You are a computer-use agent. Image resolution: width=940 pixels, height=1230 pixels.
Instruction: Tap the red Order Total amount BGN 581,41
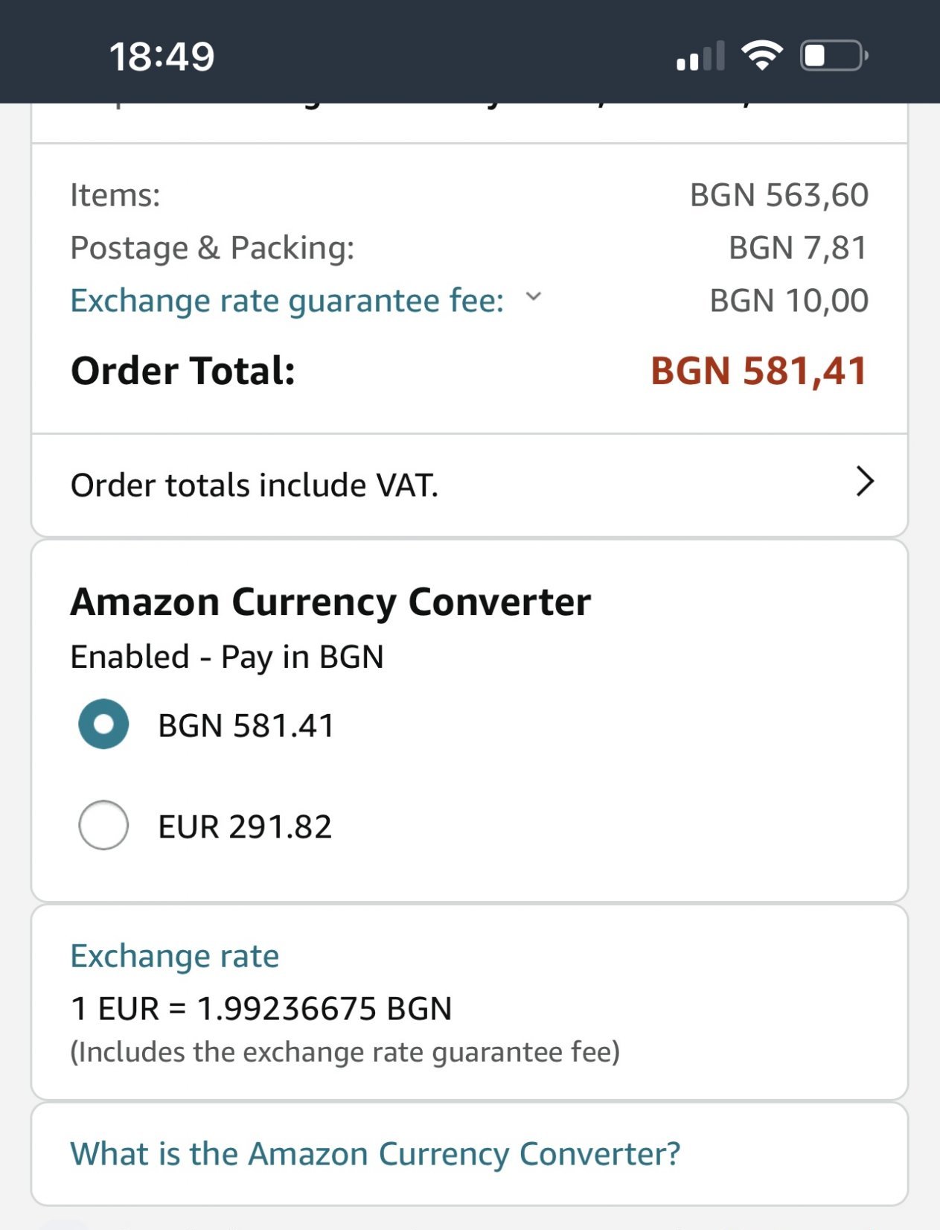pyautogui.click(x=758, y=371)
